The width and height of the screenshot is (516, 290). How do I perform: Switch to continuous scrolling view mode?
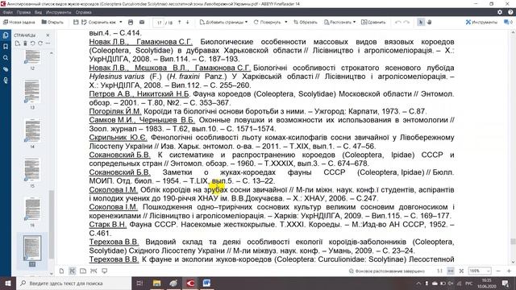(72, 271)
